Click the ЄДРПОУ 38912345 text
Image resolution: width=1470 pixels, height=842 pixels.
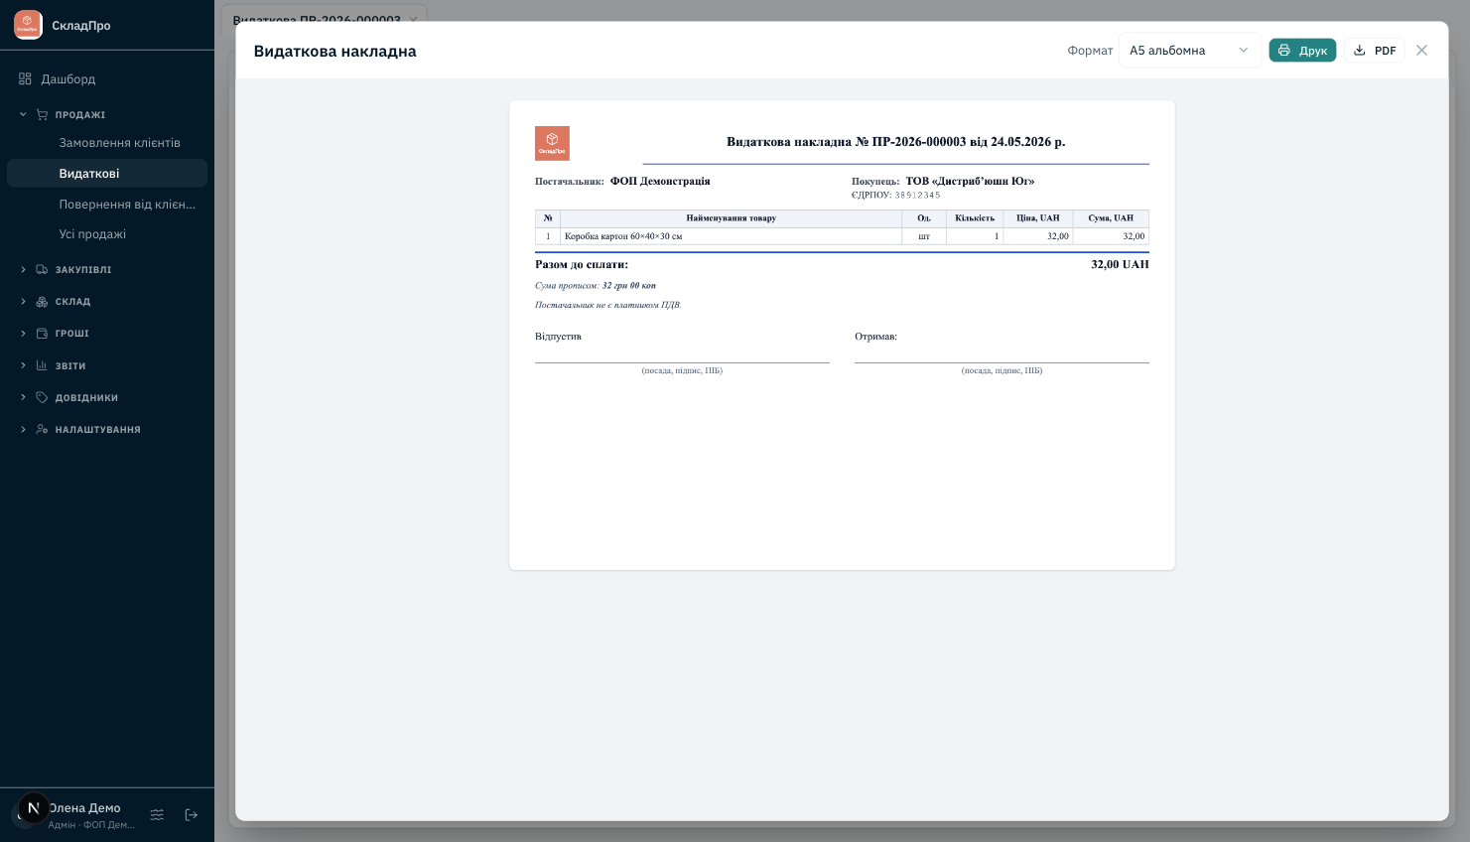click(895, 195)
